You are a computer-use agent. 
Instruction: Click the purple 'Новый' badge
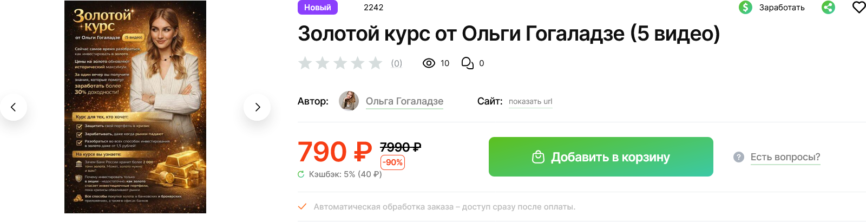318,8
